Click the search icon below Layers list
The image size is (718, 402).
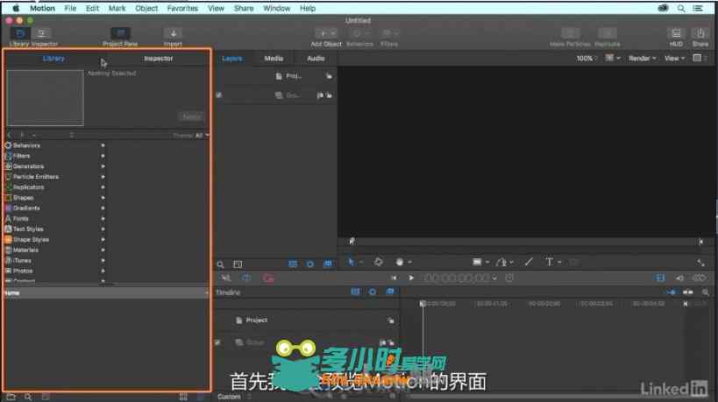(x=220, y=264)
